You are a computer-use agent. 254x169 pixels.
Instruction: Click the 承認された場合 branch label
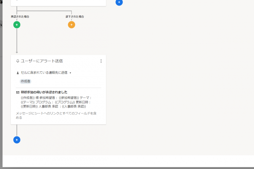click(x=20, y=17)
